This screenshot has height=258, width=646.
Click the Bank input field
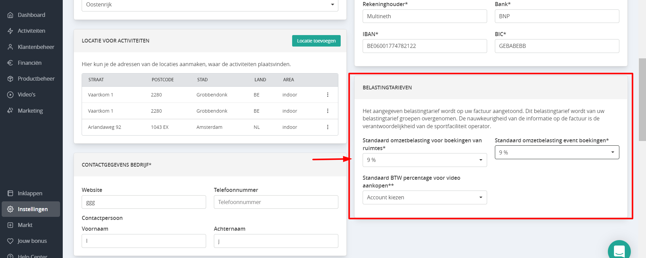[557, 16]
